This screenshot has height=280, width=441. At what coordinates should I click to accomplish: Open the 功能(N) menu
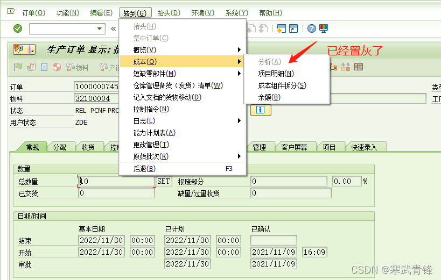[67, 13]
